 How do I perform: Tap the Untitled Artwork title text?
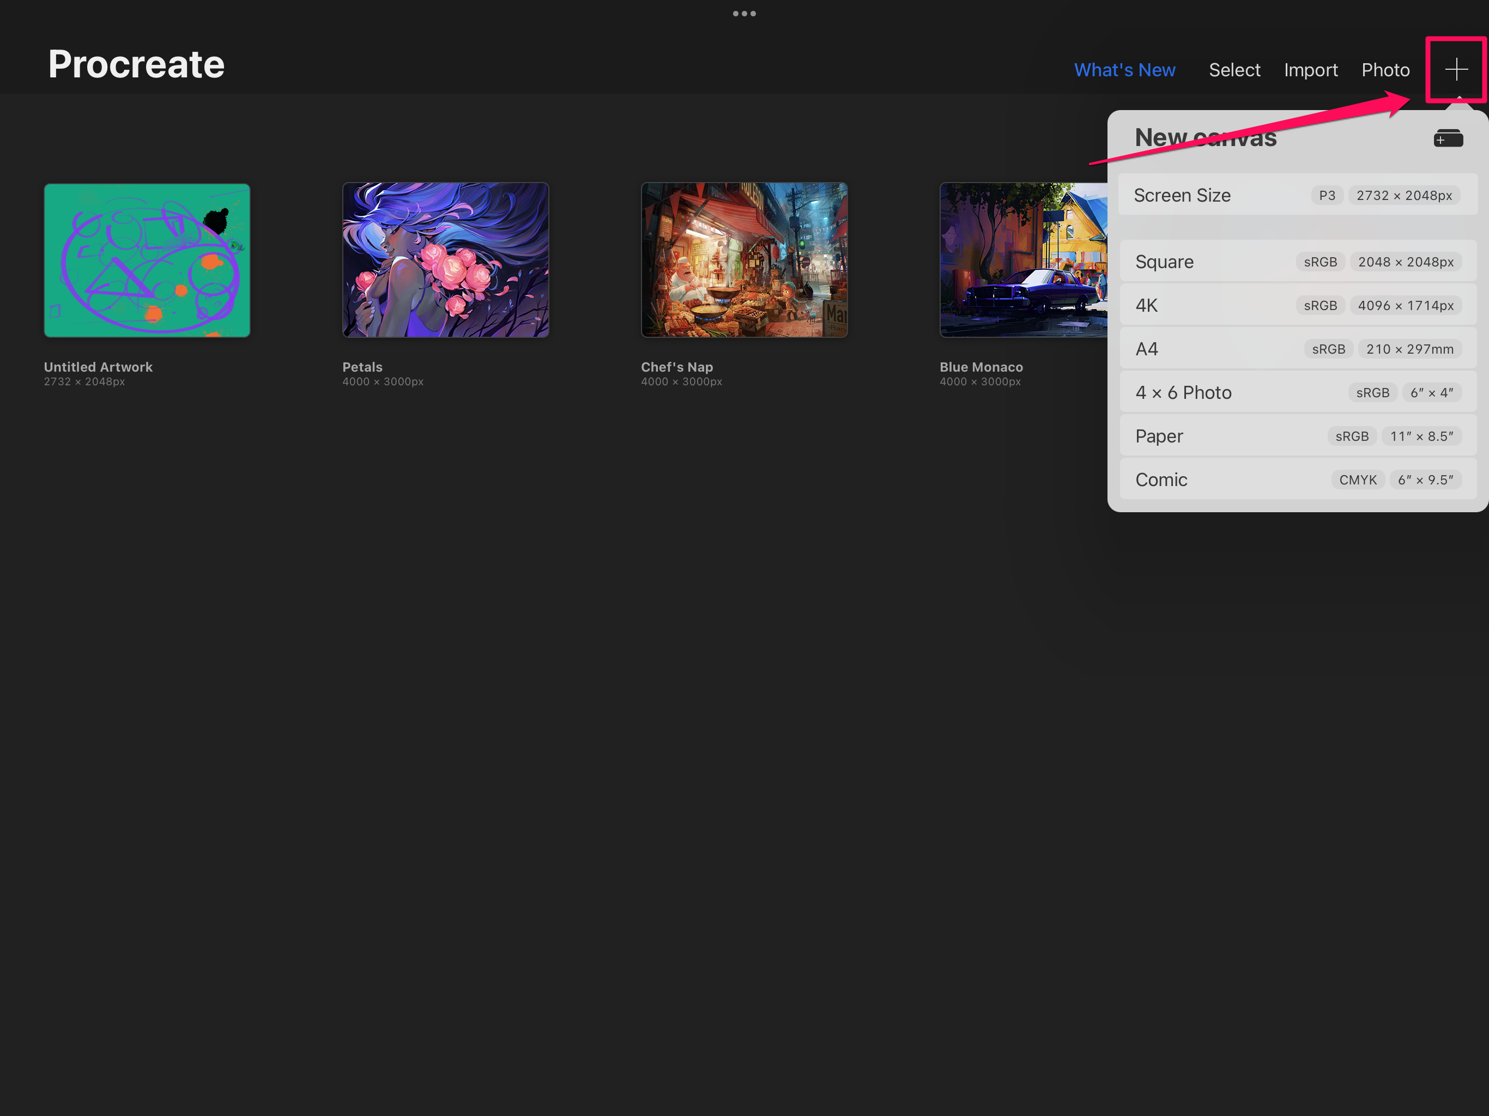[x=98, y=367]
